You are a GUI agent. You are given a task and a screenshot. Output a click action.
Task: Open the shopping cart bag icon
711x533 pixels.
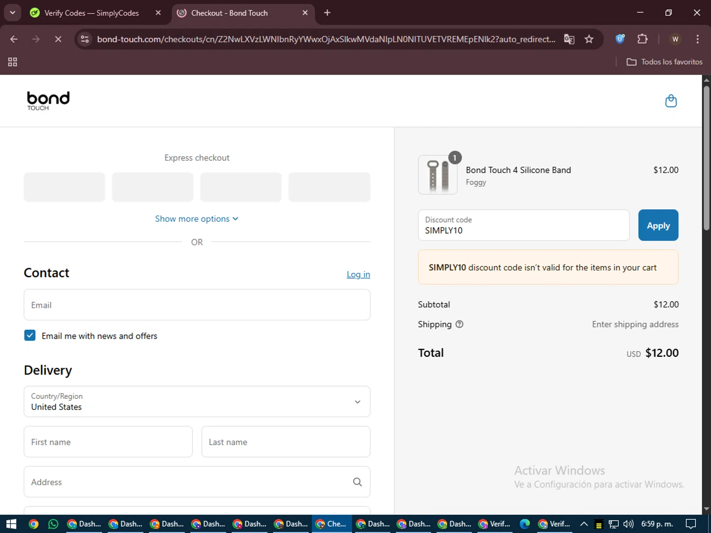(x=671, y=101)
